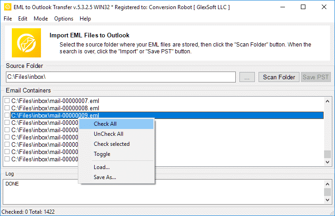
Task: Click the Log panel scroll up arrow
Action: click(x=327, y=184)
